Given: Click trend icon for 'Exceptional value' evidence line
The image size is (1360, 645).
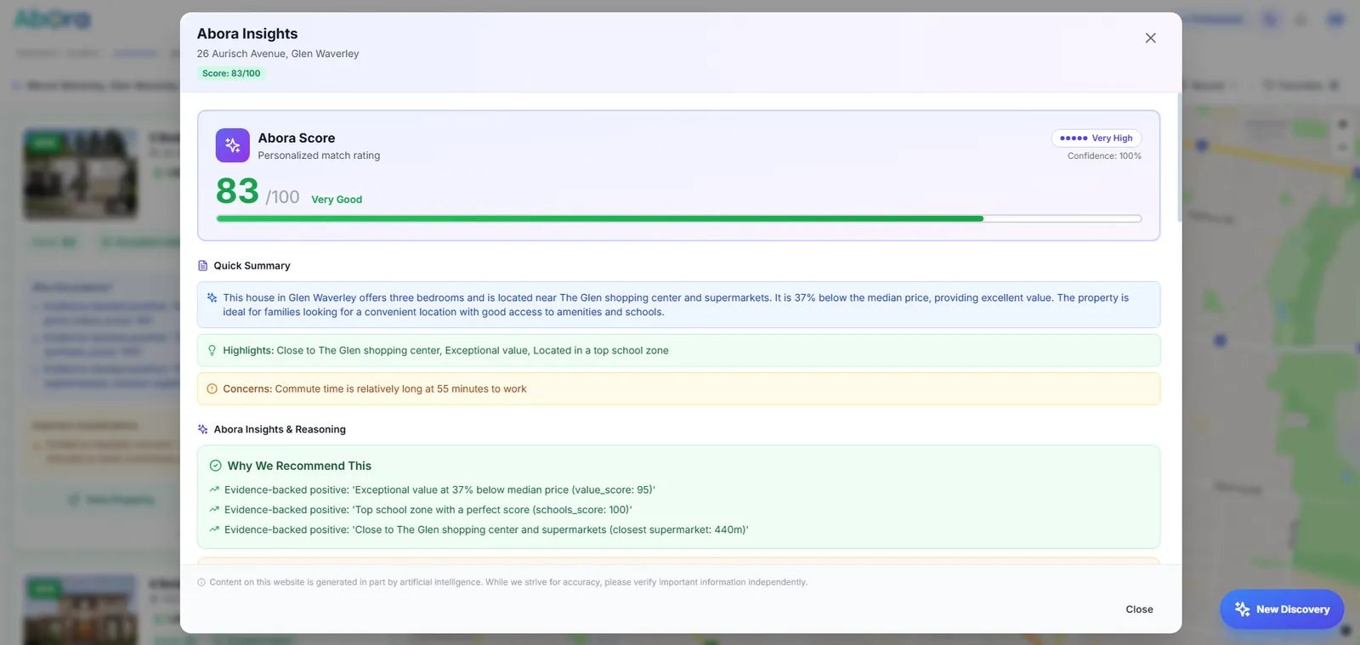Looking at the screenshot, I should point(214,489).
